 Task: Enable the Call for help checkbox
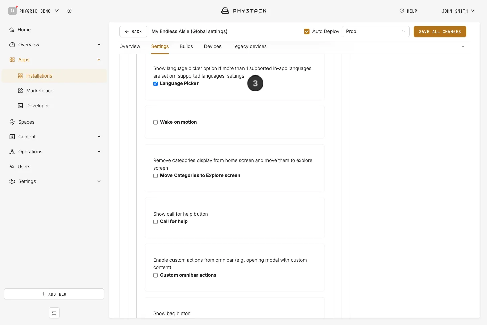156,222
